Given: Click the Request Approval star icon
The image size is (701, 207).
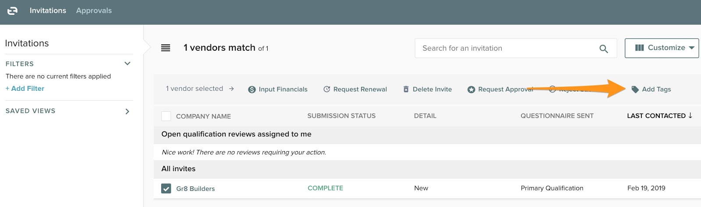Looking at the screenshot, I should [x=471, y=90].
